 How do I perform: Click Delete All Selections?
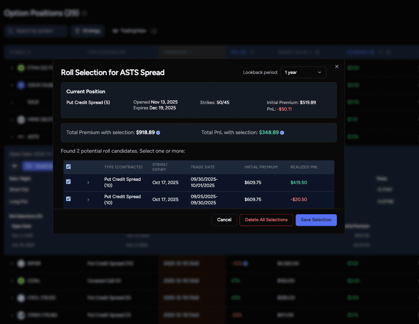(266, 220)
